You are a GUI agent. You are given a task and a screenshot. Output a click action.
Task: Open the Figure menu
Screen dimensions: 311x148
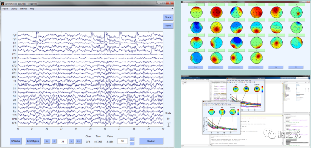coord(5,9)
